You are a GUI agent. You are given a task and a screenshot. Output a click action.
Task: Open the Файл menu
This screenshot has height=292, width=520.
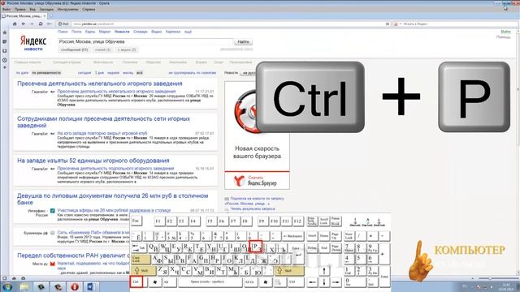[6, 9]
